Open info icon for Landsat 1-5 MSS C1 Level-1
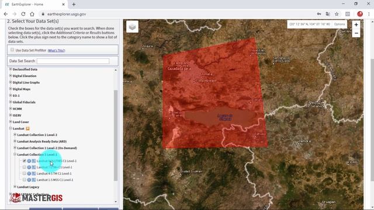This screenshot has height=210, width=374. click(x=29, y=180)
